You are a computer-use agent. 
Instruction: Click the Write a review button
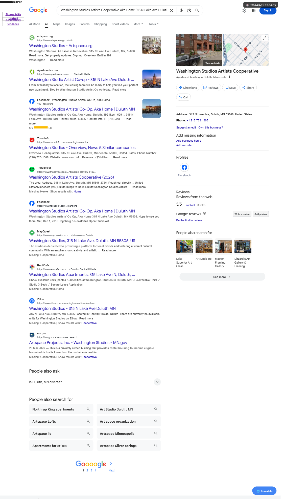242,214
